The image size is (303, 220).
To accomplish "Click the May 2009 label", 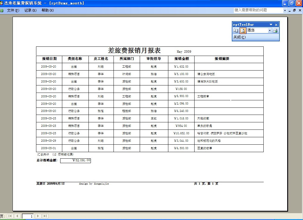I will tap(184, 52).
